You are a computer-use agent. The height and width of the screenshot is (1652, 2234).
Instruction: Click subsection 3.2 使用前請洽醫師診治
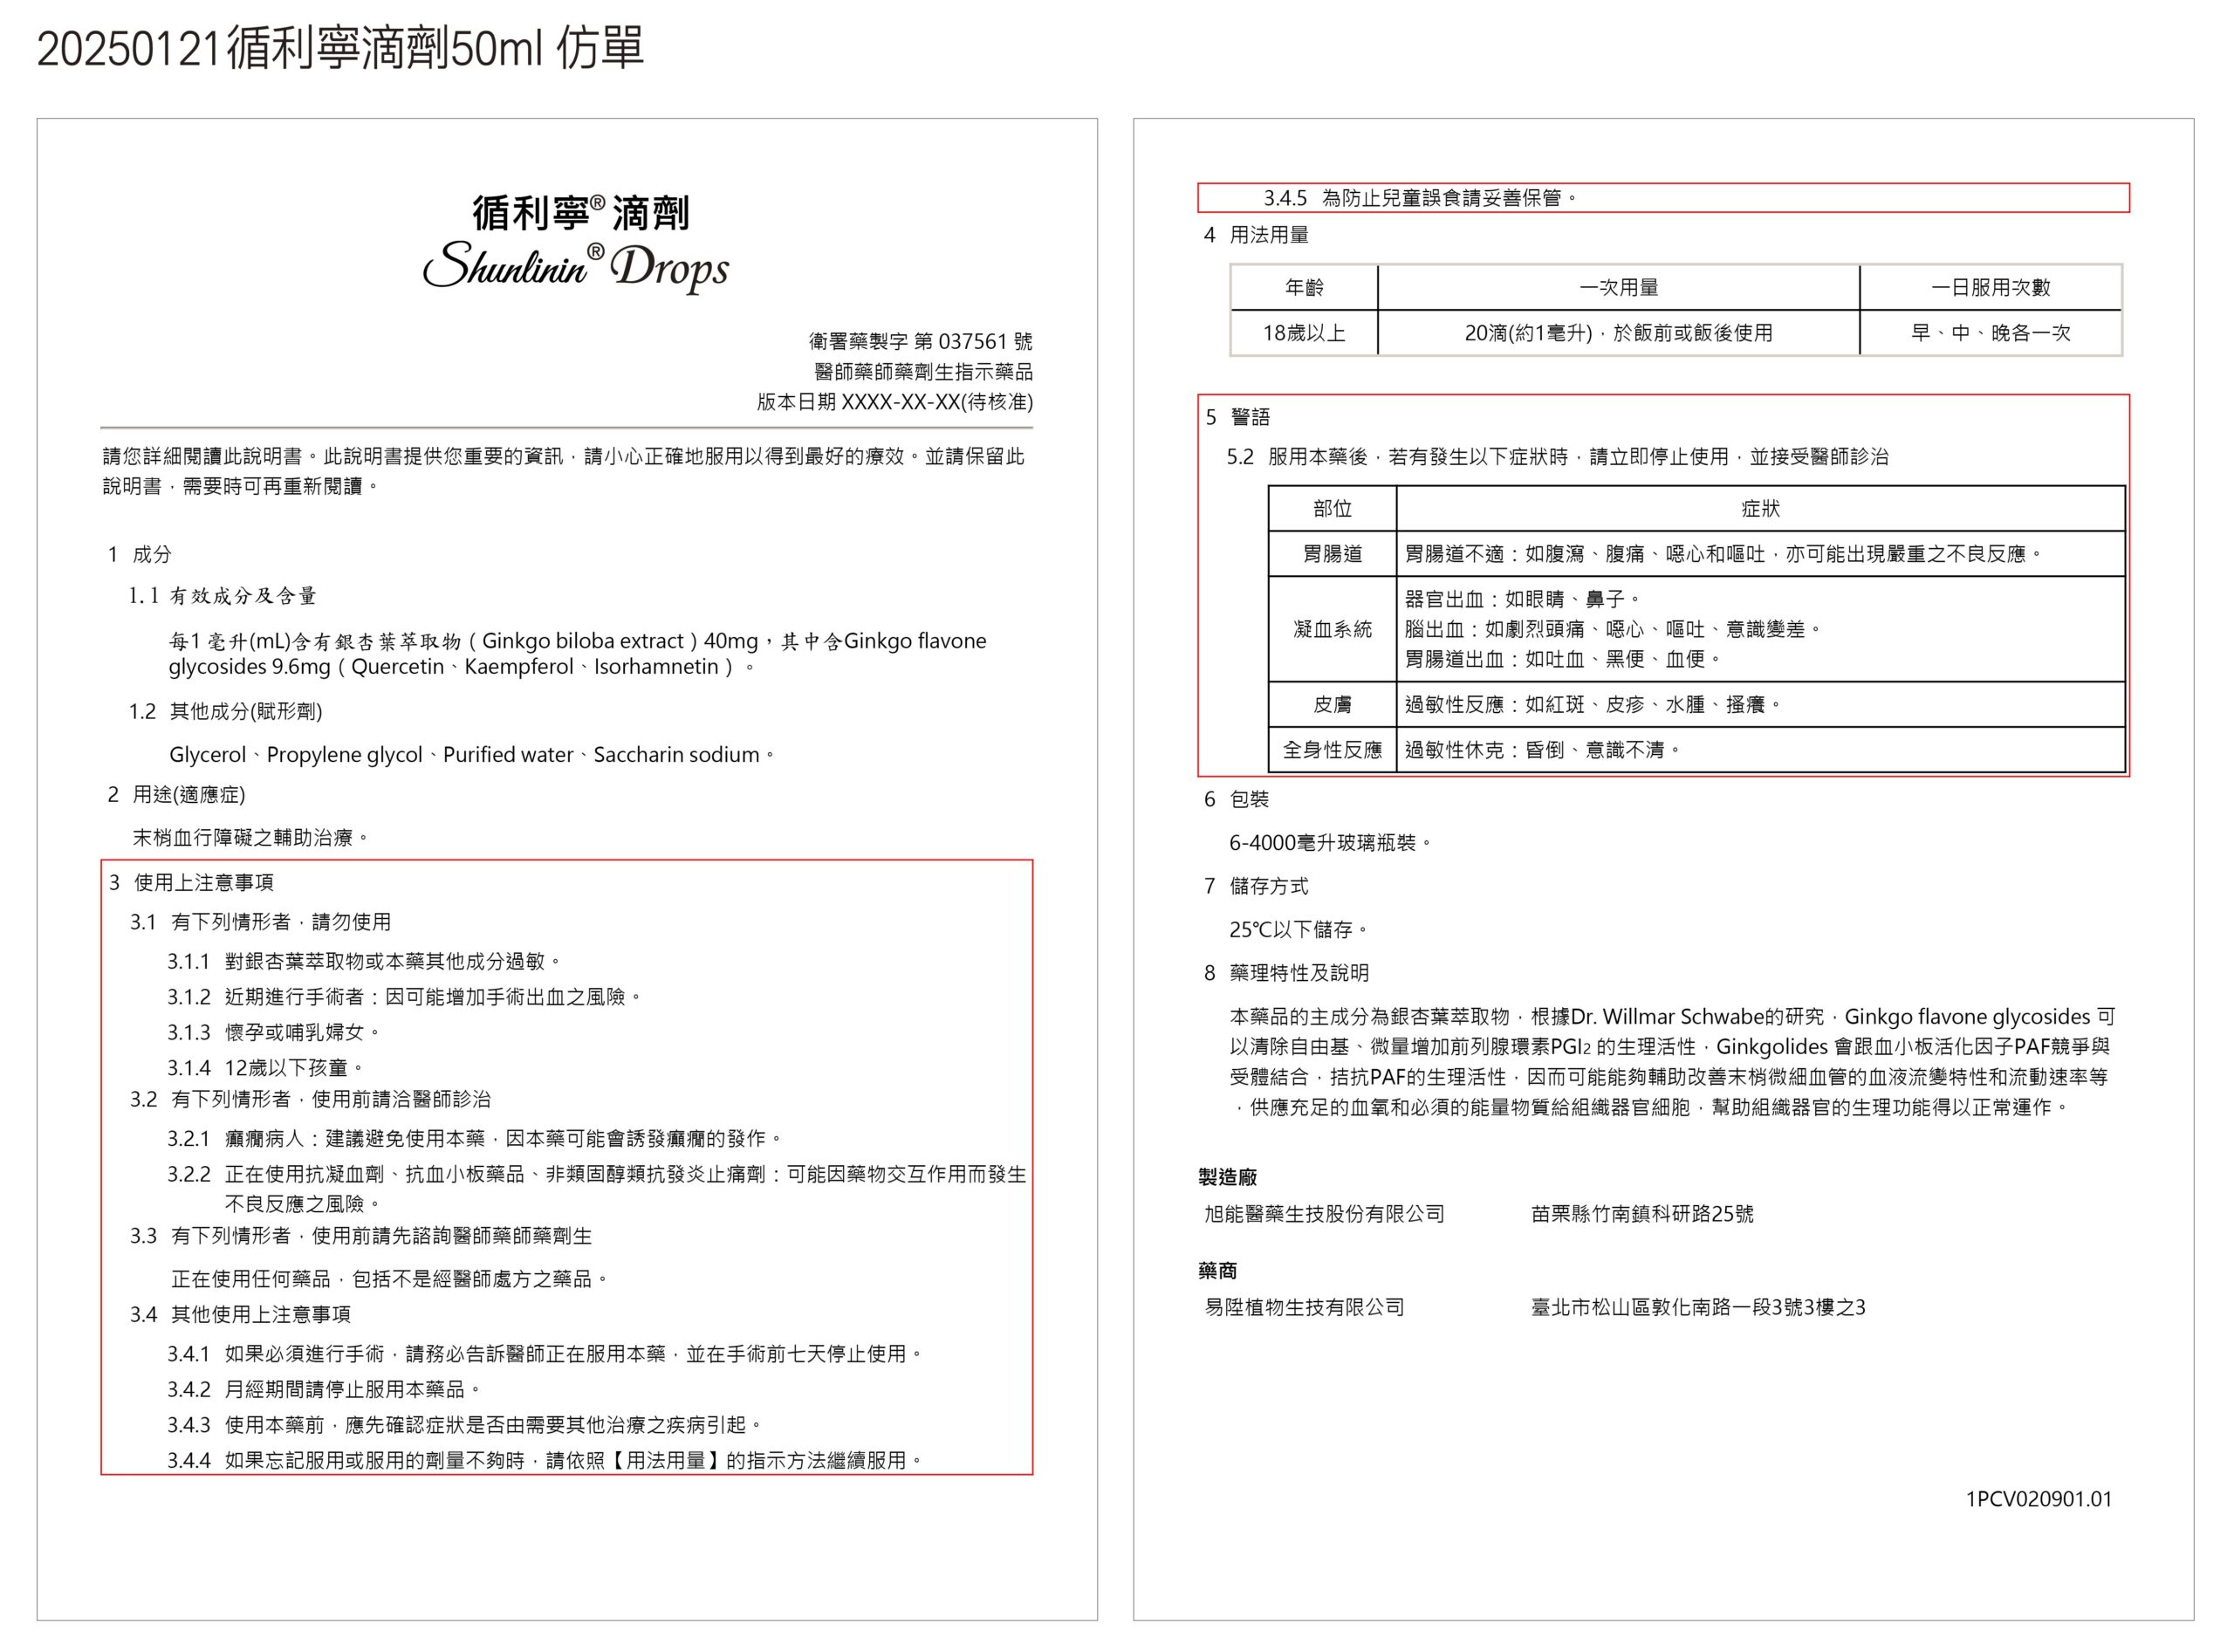pos(310,1099)
